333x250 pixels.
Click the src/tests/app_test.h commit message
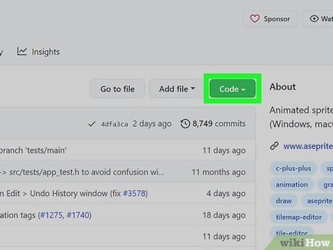click(x=82, y=172)
